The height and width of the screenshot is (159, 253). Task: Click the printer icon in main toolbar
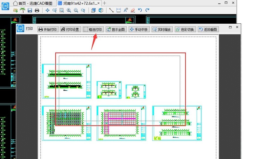click(x=37, y=10)
